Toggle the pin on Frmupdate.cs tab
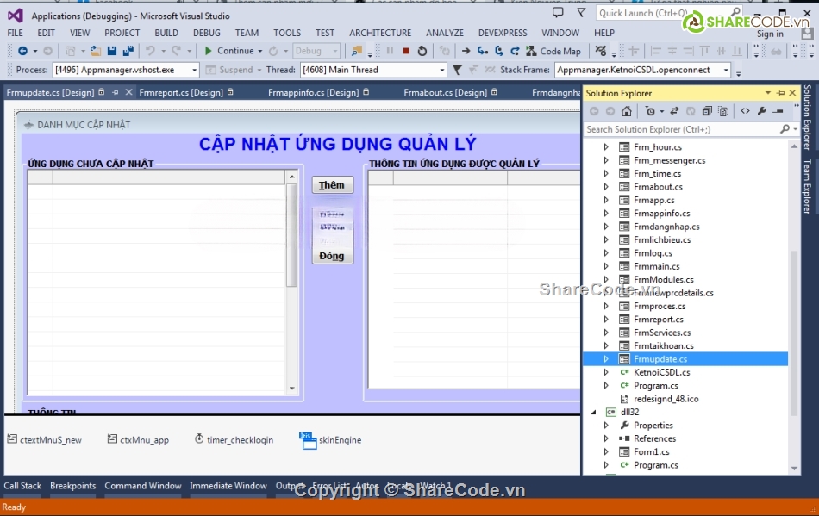The image size is (819, 516). tap(115, 92)
